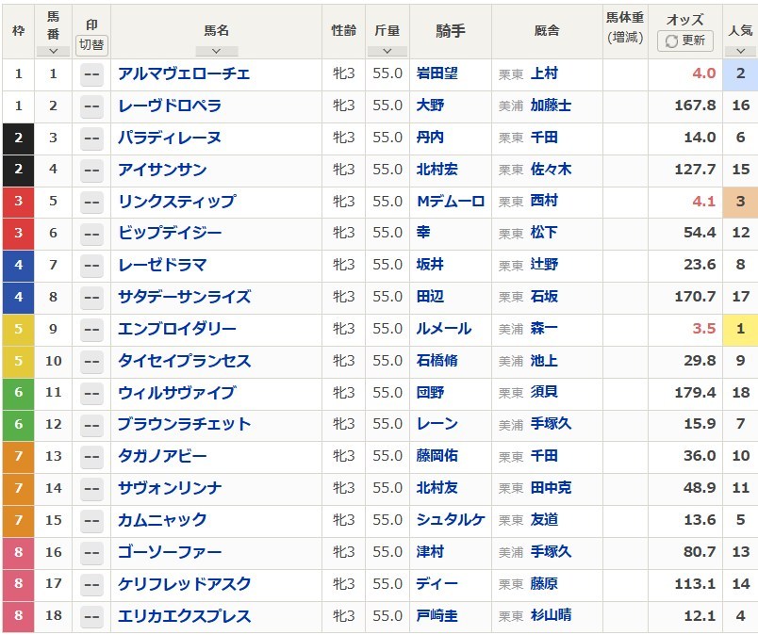The image size is (758, 635).
Task: Open jockey page for ルメール
Action: pos(444,329)
